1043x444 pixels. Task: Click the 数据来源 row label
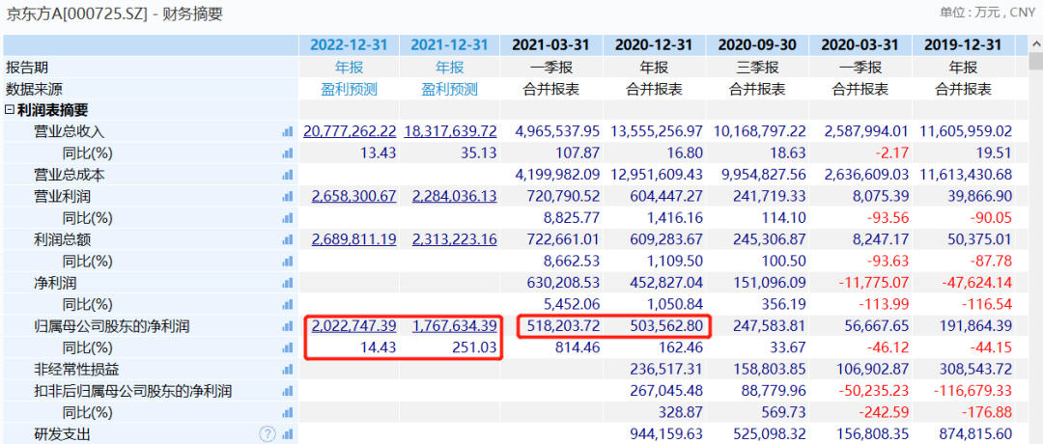(x=34, y=89)
